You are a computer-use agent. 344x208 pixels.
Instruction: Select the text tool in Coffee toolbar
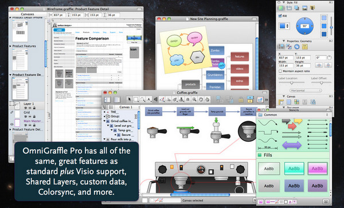149,99
